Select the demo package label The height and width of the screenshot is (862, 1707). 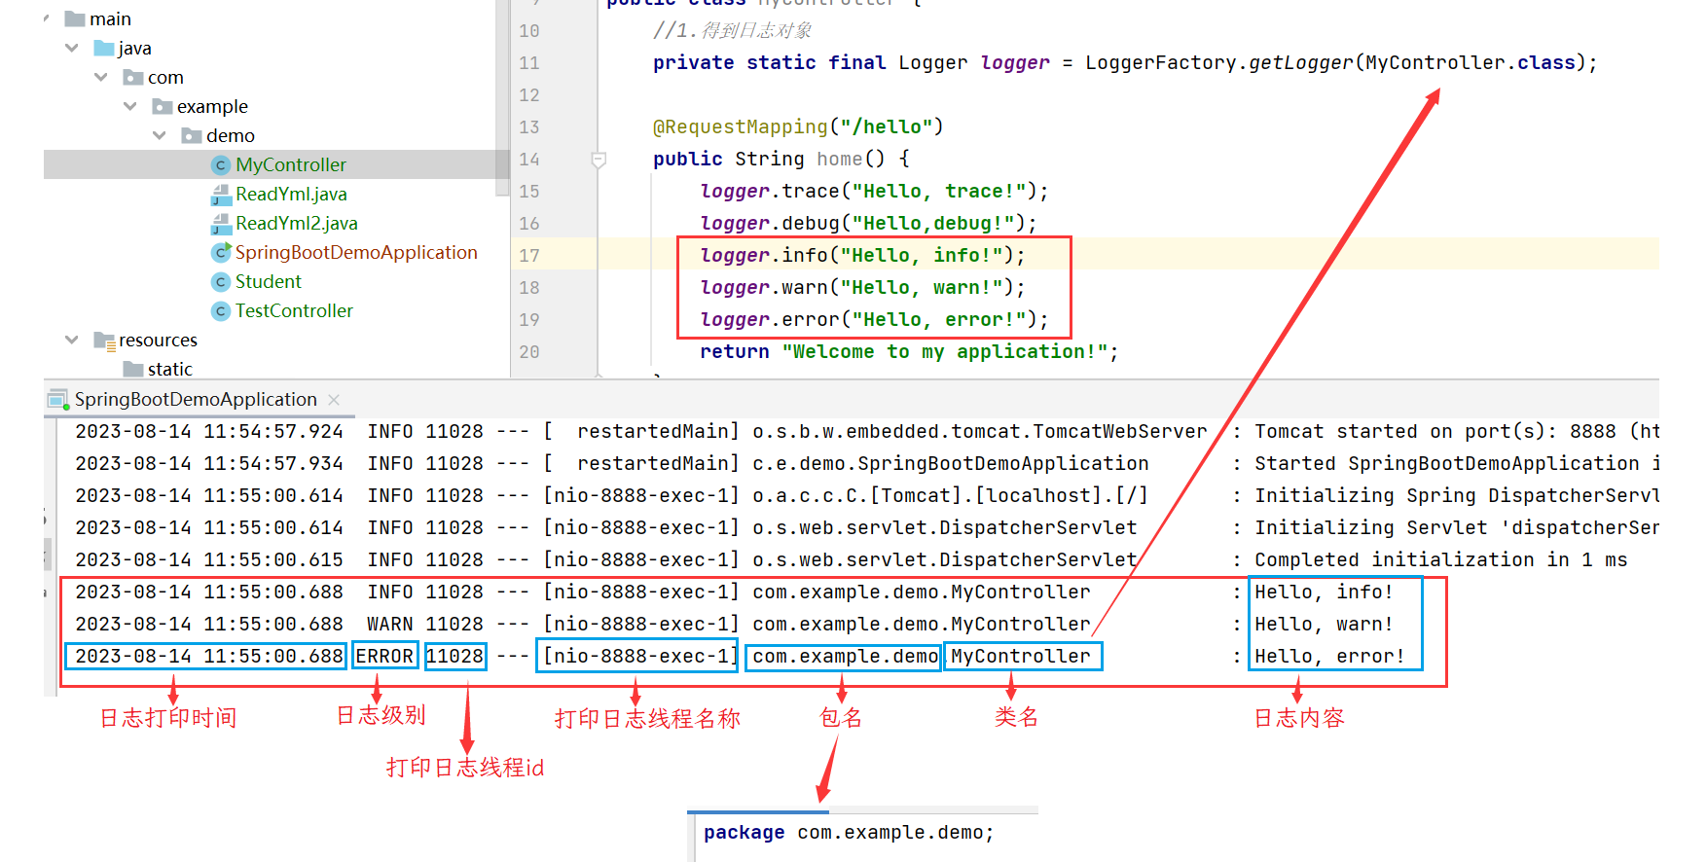pyautogui.click(x=231, y=135)
